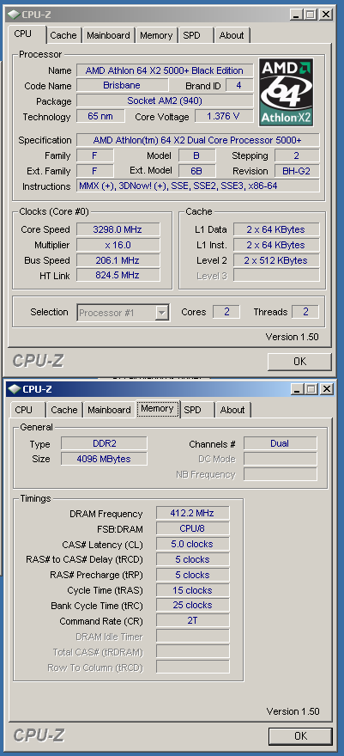Click memory size value '4096 MBytes'
The height and width of the screenshot is (756, 344).
(104, 459)
